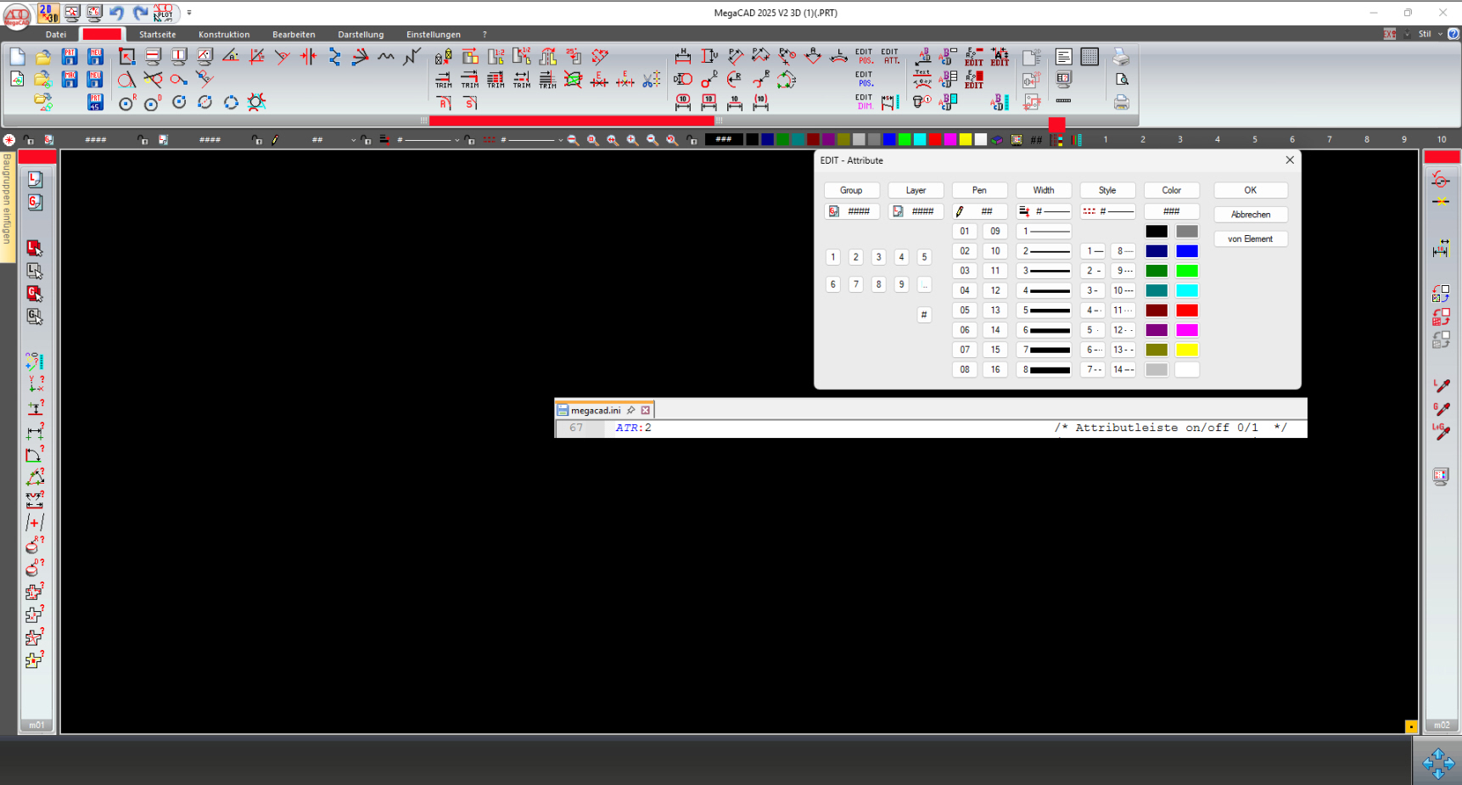Image resolution: width=1462 pixels, height=785 pixels.
Task: Open help with the blue question mark icon
Action: 1454,34
